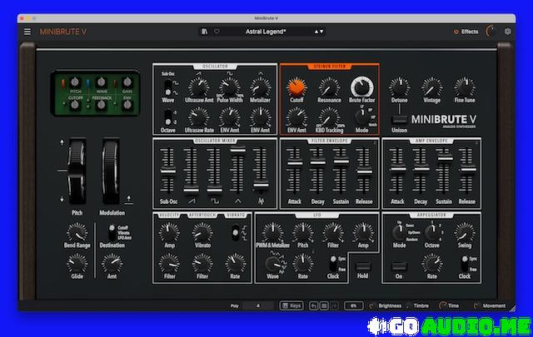This screenshot has height=337, width=533.
Task: Flip the LFO Clock sync switch
Action: [x=333, y=264]
